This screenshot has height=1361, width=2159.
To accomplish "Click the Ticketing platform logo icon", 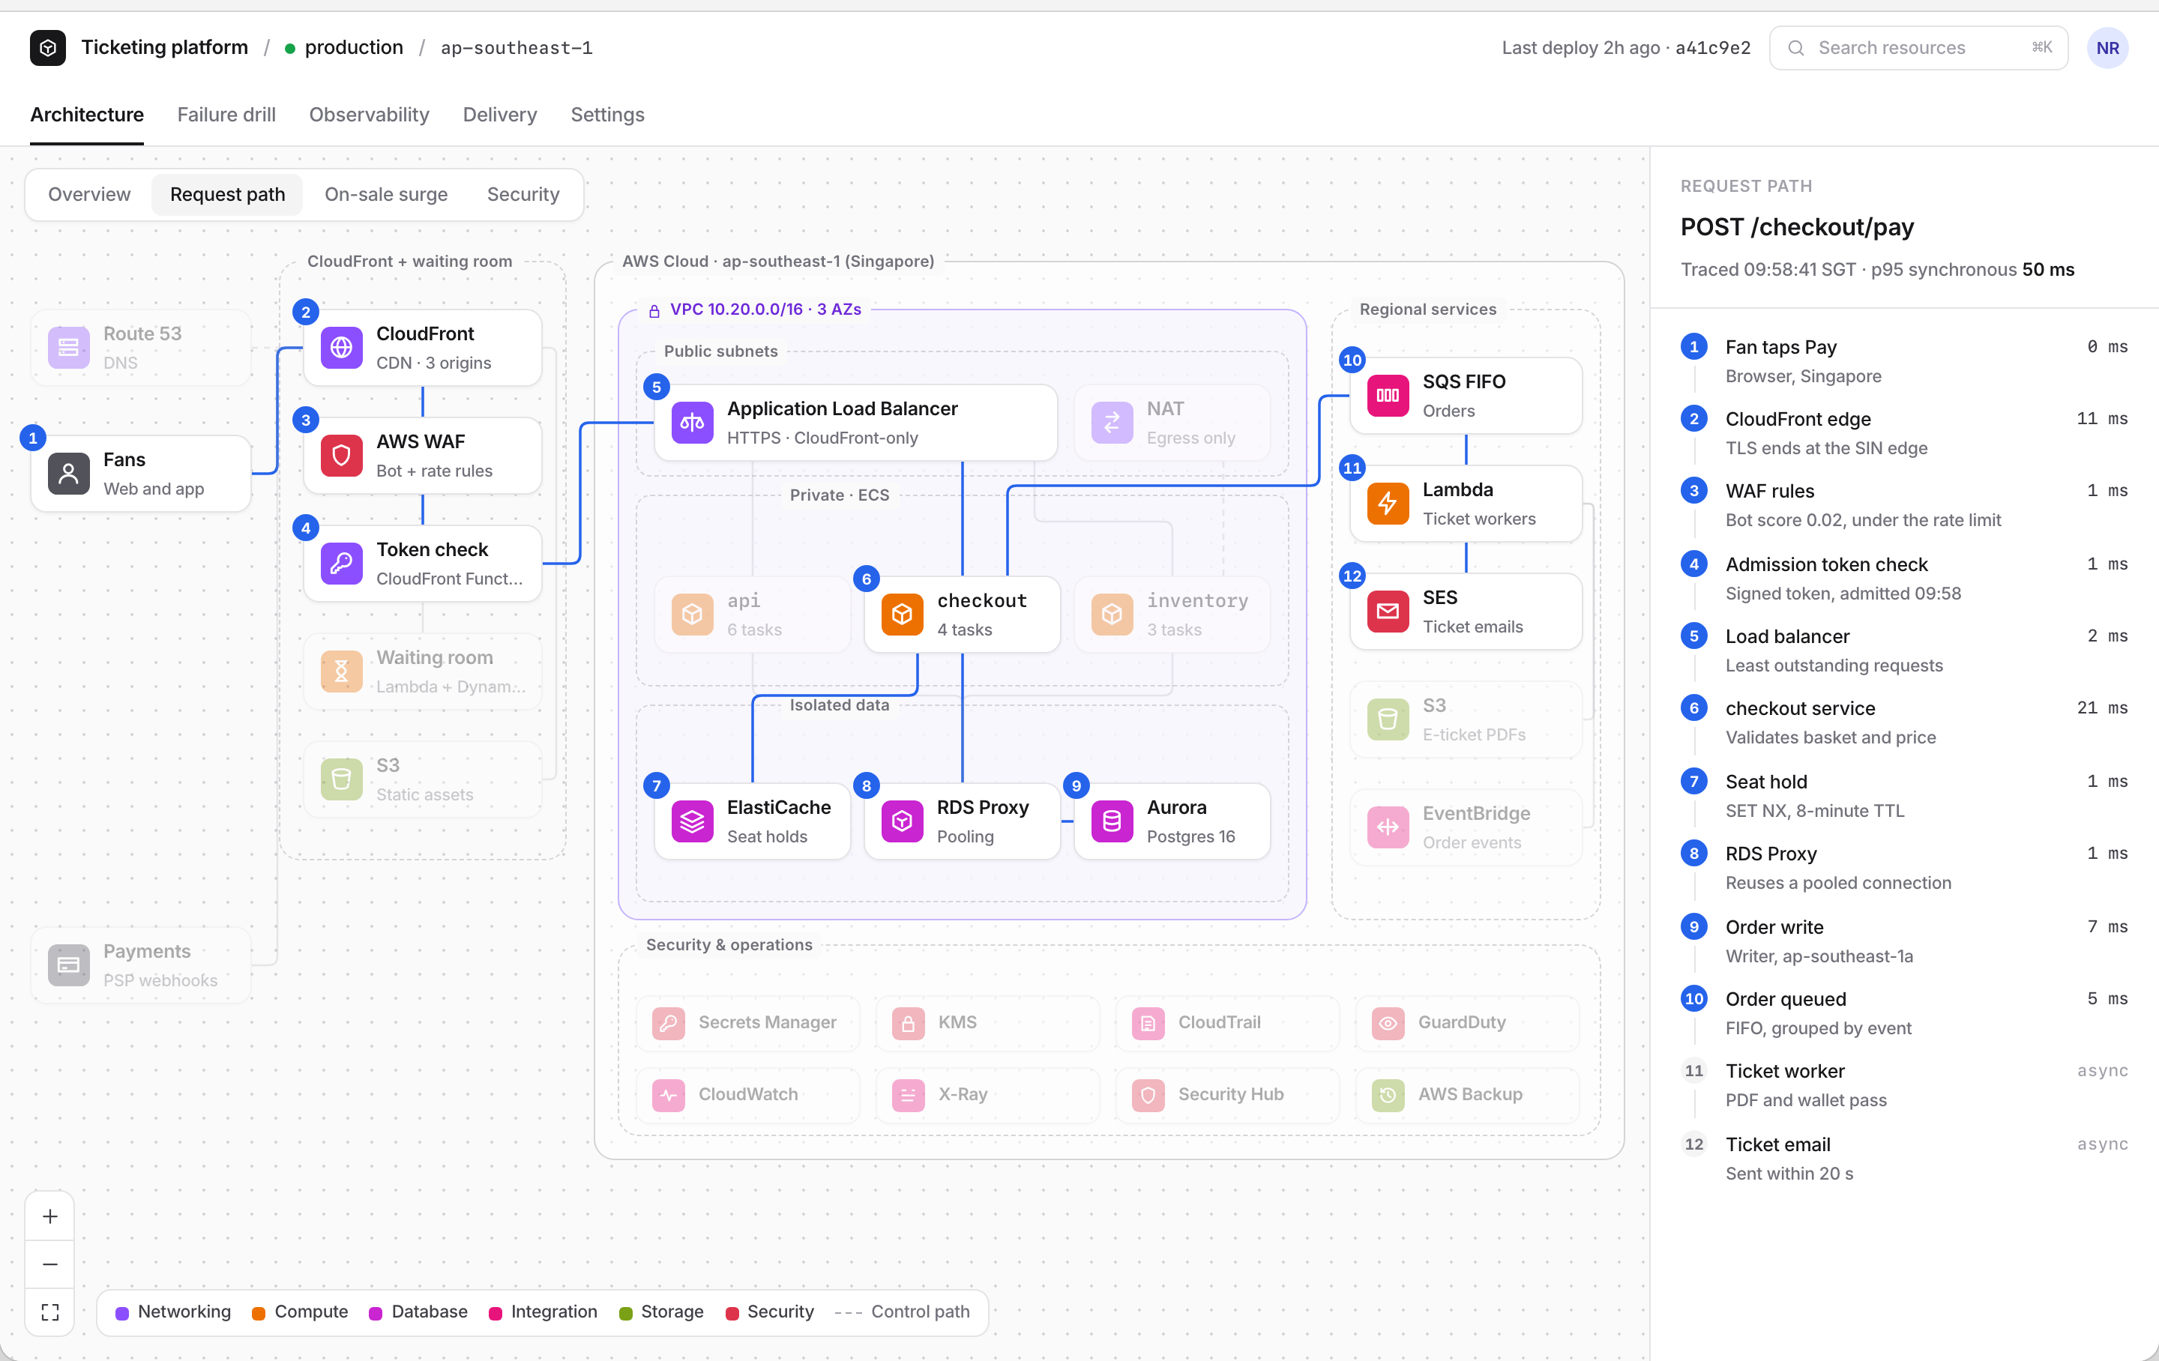I will (47, 47).
